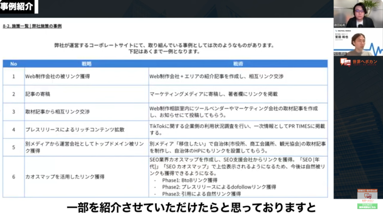Click the green 無料相談はこちら button
Screen dimensions: 383x213
click(x=367, y=206)
